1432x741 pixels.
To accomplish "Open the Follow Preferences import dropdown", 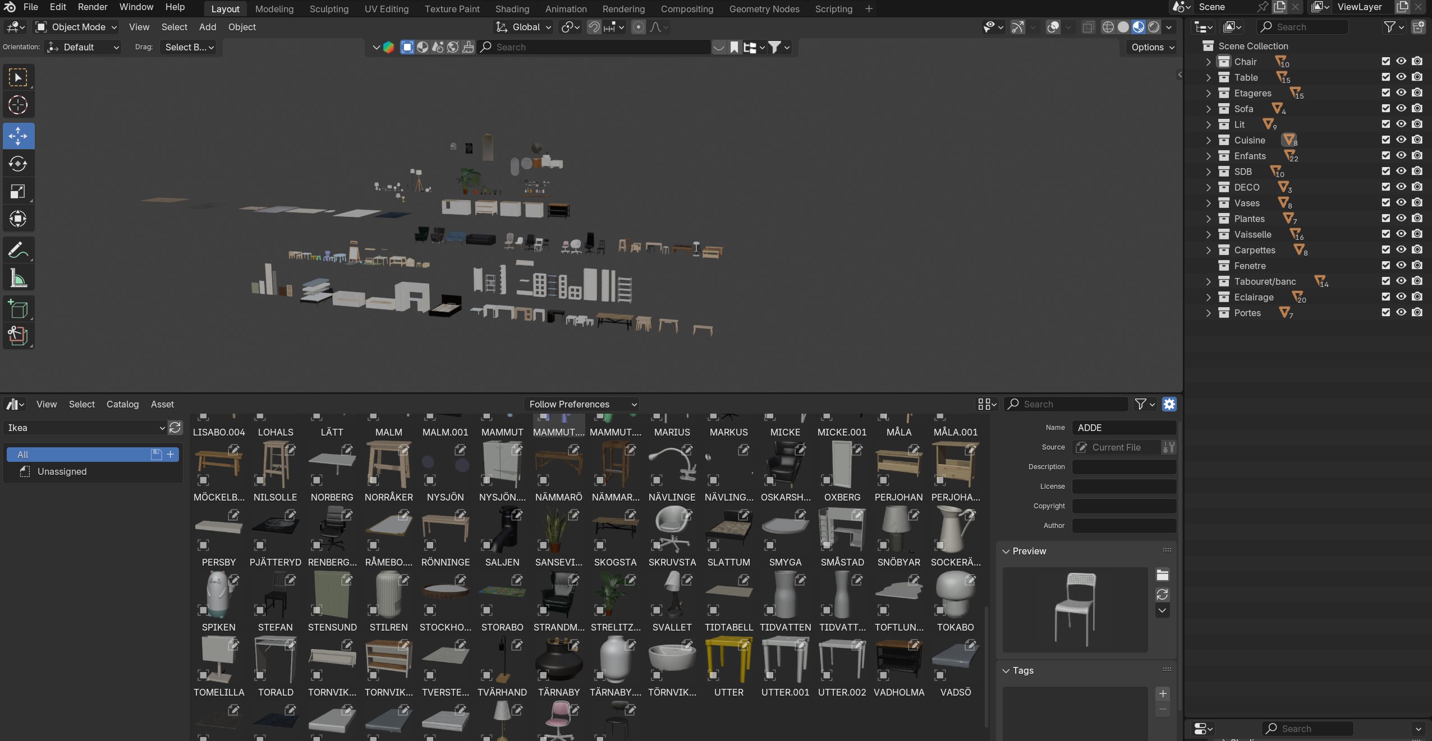I will [x=581, y=404].
